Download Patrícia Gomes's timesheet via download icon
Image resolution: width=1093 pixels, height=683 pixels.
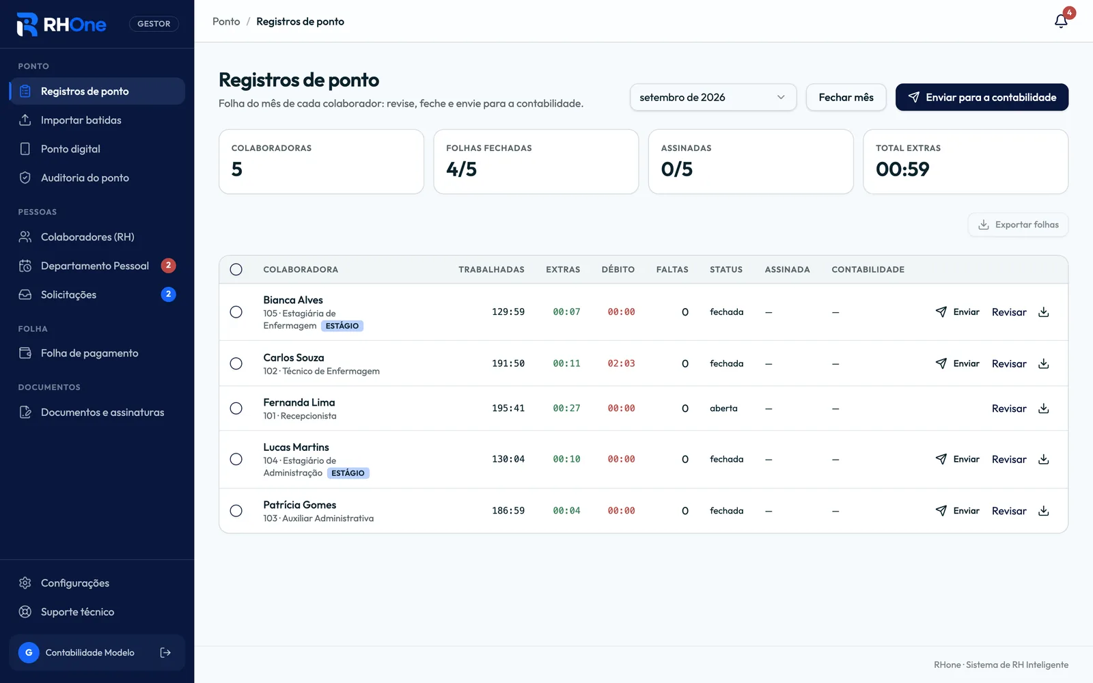point(1043,511)
